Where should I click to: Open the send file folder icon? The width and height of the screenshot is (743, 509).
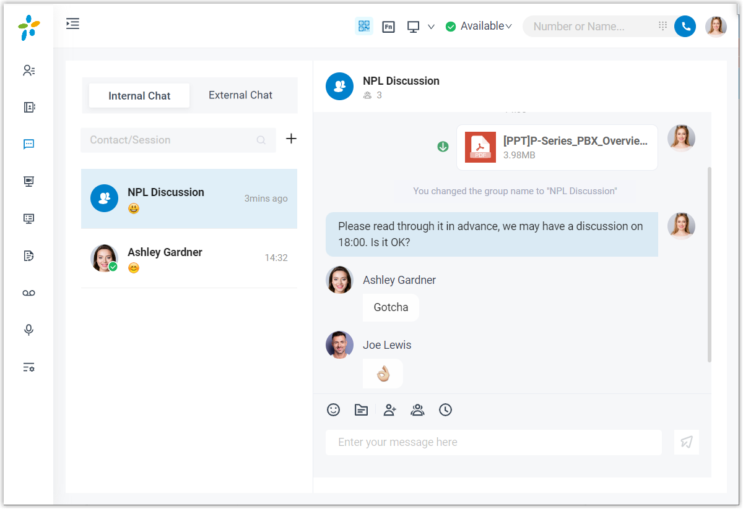tap(361, 409)
